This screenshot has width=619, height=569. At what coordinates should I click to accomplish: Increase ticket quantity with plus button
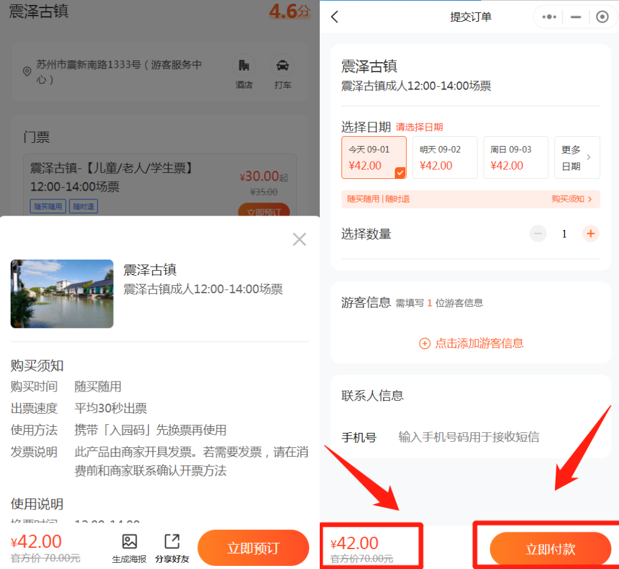(590, 234)
